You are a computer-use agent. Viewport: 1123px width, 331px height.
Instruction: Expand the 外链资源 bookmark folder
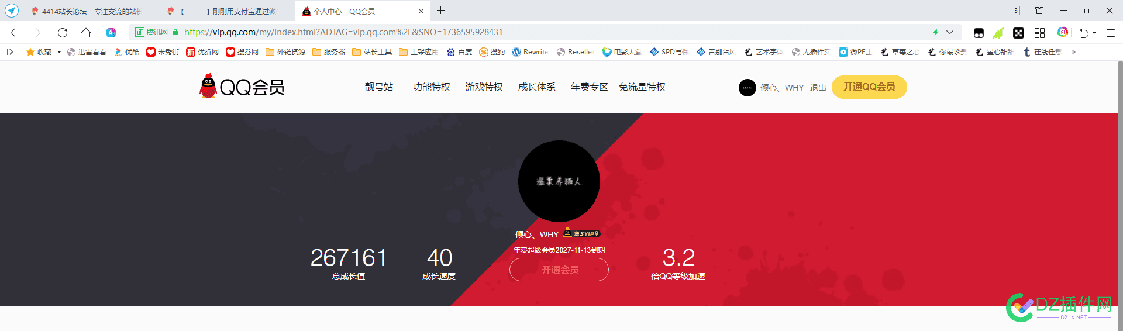pyautogui.click(x=285, y=52)
